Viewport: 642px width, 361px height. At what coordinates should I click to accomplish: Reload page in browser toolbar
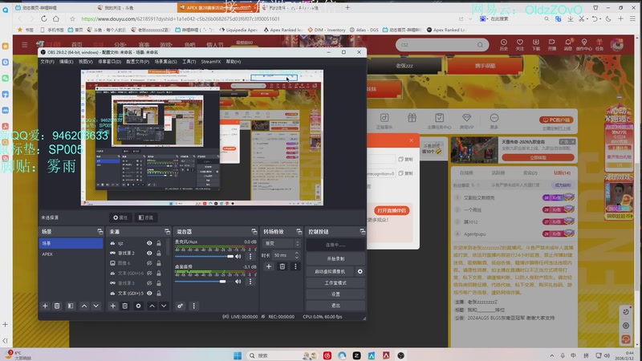pyautogui.click(x=44, y=18)
